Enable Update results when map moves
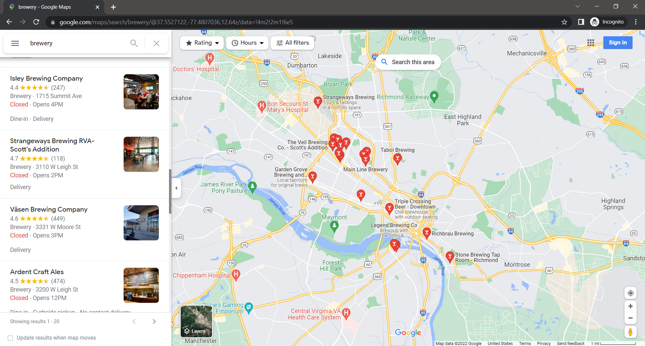The height and width of the screenshot is (346, 645). tap(10, 338)
